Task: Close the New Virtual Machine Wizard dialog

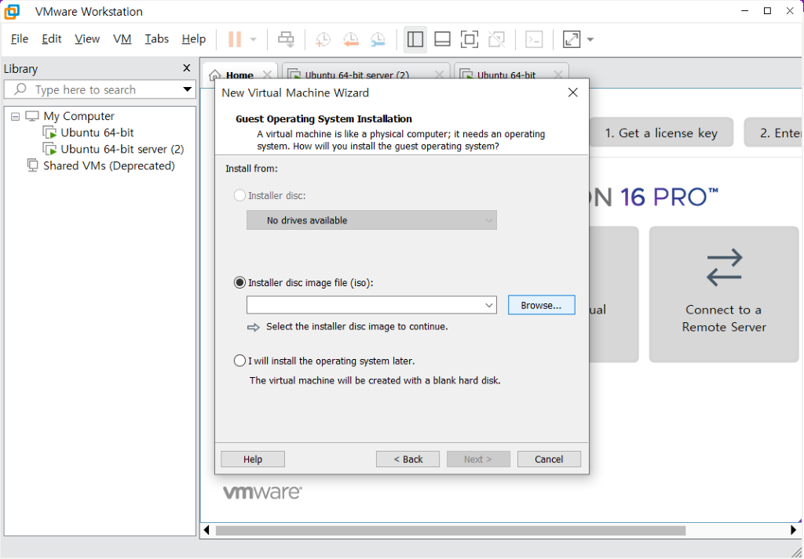Action: pyautogui.click(x=572, y=93)
